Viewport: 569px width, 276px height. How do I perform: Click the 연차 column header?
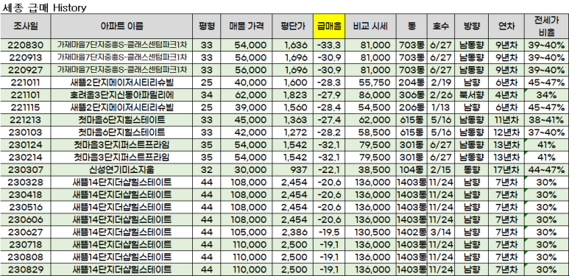coord(506,26)
